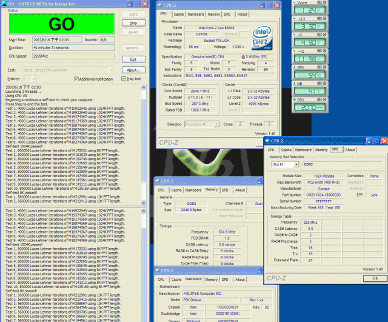Click the OK button in the SPD window
The height and width of the screenshot is (322, 388).
point(375,278)
